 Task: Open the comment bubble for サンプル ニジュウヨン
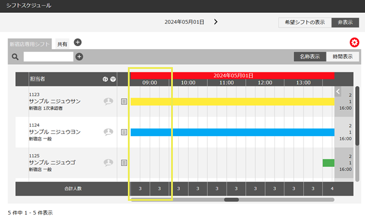click(108, 132)
